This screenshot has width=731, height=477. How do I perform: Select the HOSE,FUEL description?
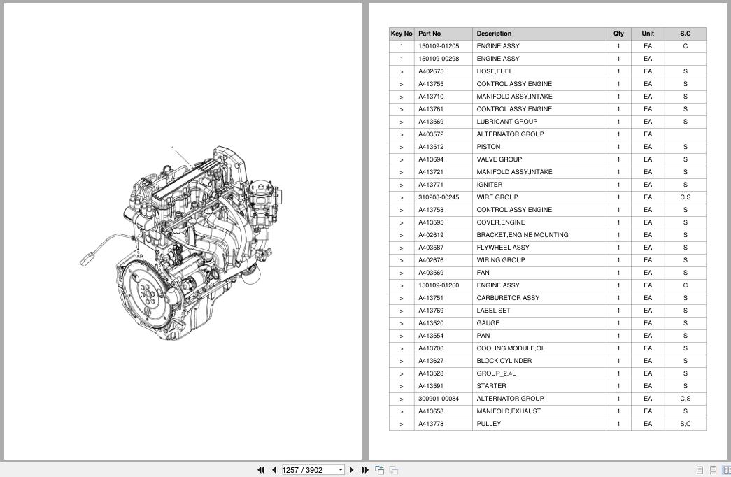(494, 71)
